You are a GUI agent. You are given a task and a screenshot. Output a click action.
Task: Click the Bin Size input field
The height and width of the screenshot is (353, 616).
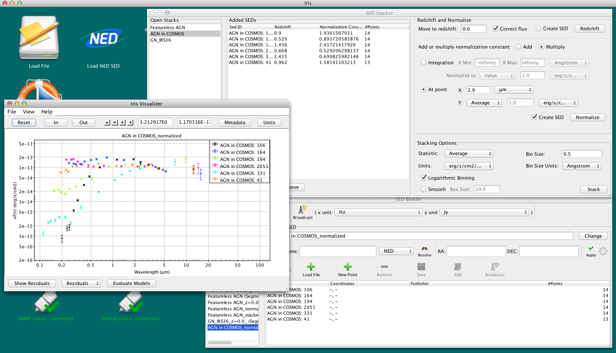(x=582, y=154)
